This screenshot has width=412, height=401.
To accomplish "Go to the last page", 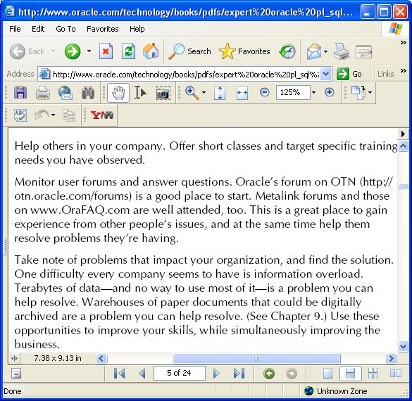I will [x=239, y=373].
